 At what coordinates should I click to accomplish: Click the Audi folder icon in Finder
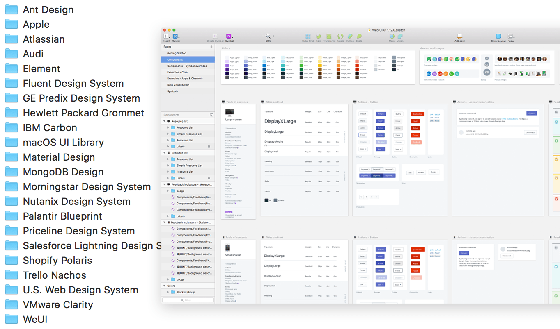click(11, 54)
